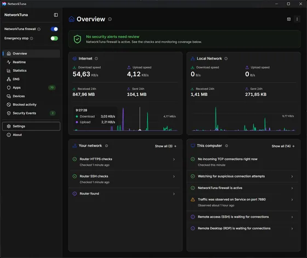Open Blocked activity page
This screenshot has width=307, height=258.
[x=31, y=105]
